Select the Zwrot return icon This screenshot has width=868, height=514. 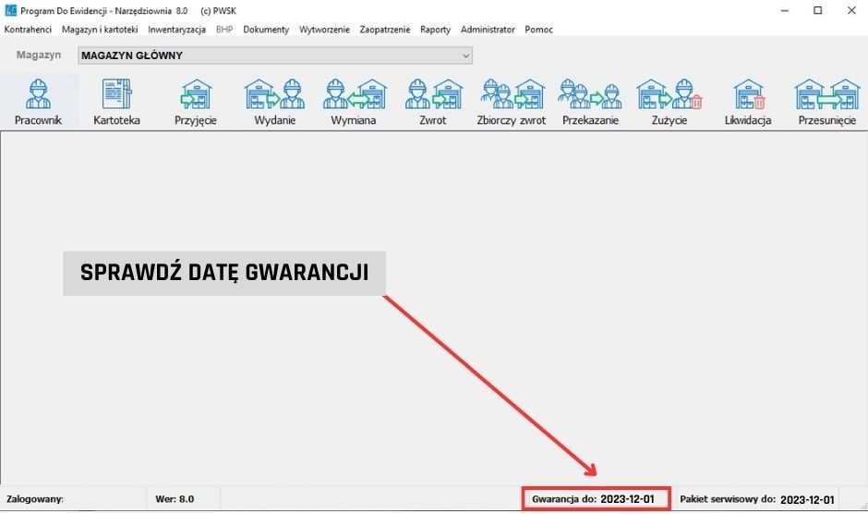432,102
